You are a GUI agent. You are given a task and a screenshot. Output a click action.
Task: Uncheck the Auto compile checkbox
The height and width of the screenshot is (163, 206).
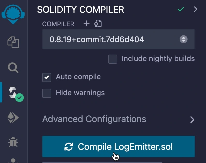point(47,77)
